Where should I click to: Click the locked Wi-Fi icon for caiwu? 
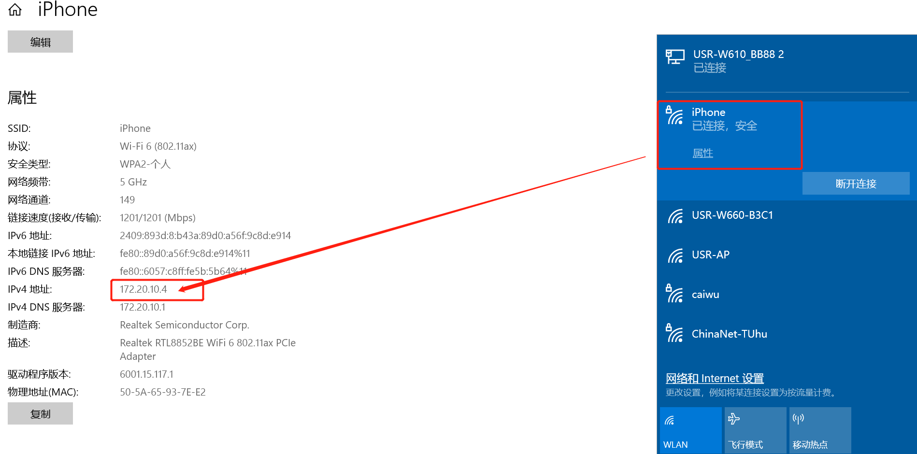[x=674, y=294]
